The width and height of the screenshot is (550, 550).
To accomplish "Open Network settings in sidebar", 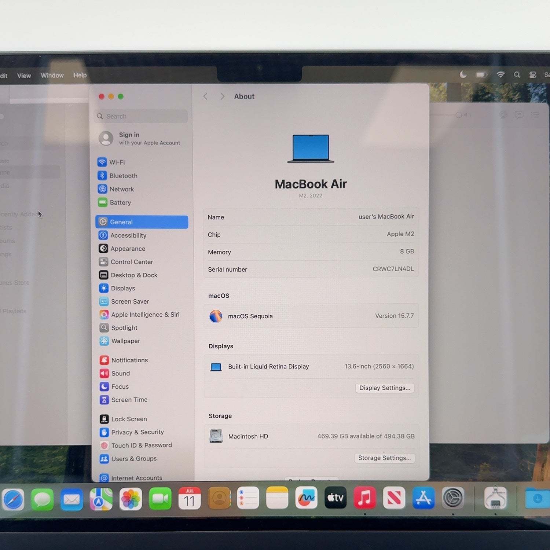I will [x=141, y=189].
